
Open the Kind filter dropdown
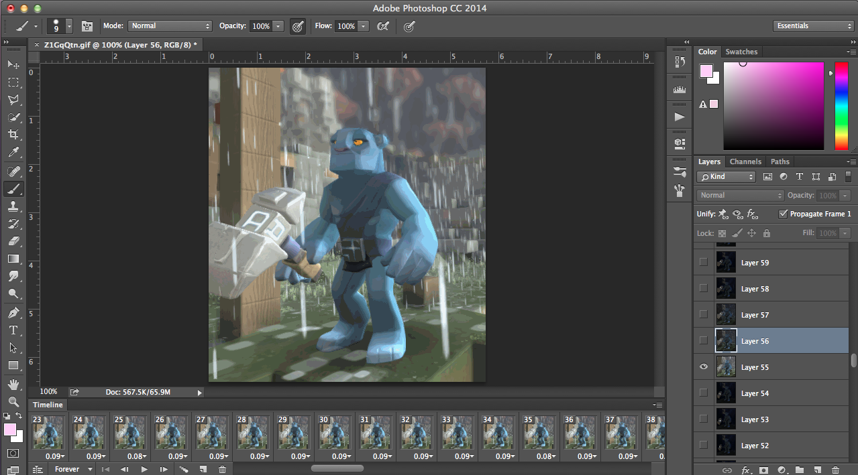point(727,177)
